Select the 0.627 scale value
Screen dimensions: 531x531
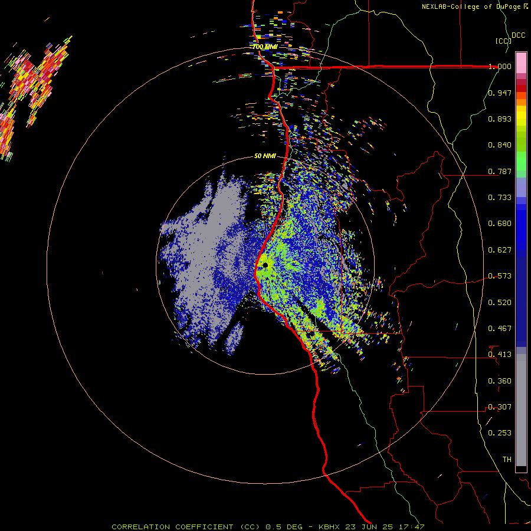click(500, 250)
